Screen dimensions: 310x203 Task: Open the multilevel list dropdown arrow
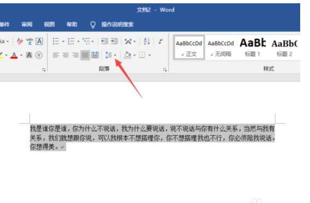(93, 42)
